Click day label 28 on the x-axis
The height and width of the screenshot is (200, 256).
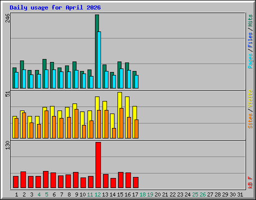[x=217, y=194]
